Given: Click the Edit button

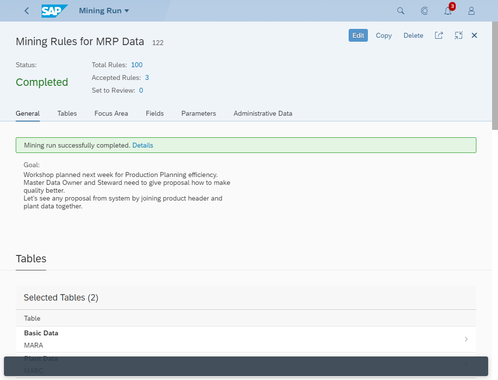Looking at the screenshot, I should [358, 35].
